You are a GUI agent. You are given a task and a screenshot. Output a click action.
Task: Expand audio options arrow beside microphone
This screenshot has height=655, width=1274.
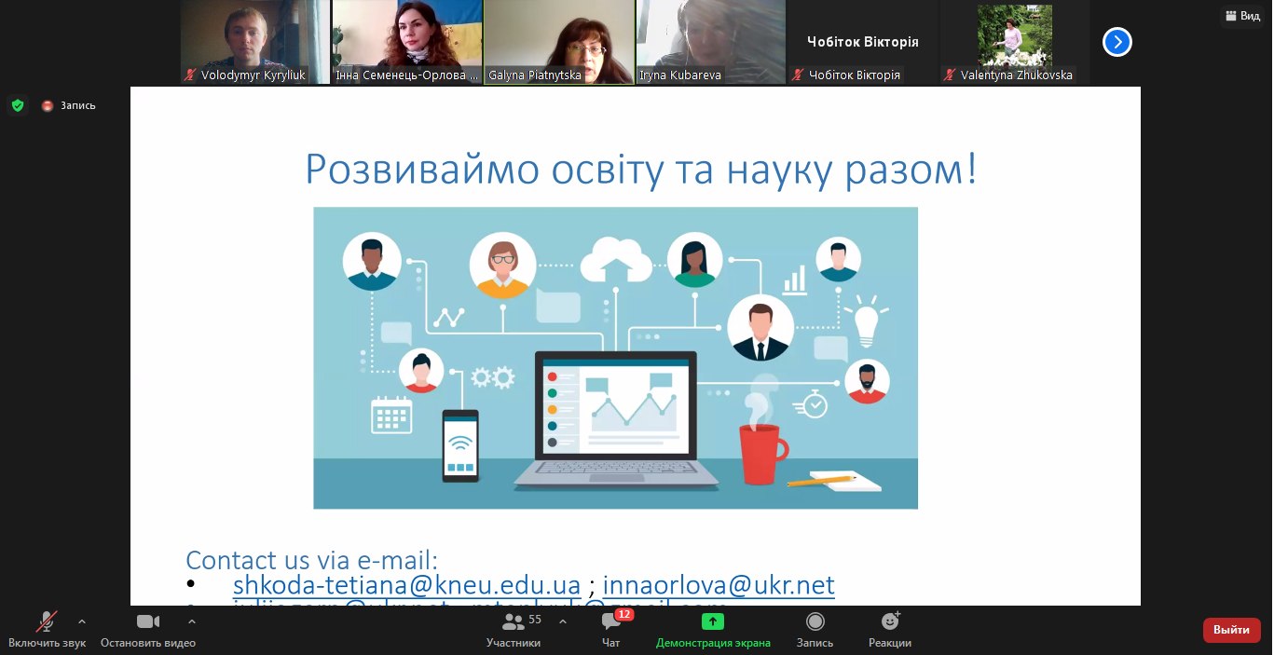82,621
